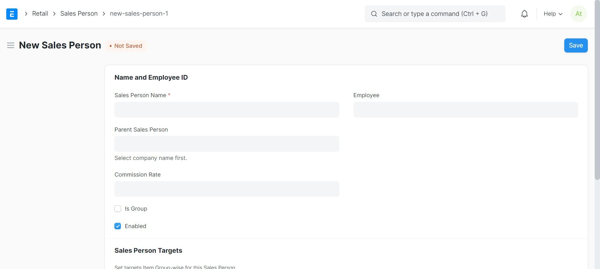Open the 'At' user avatar menu

point(578,14)
